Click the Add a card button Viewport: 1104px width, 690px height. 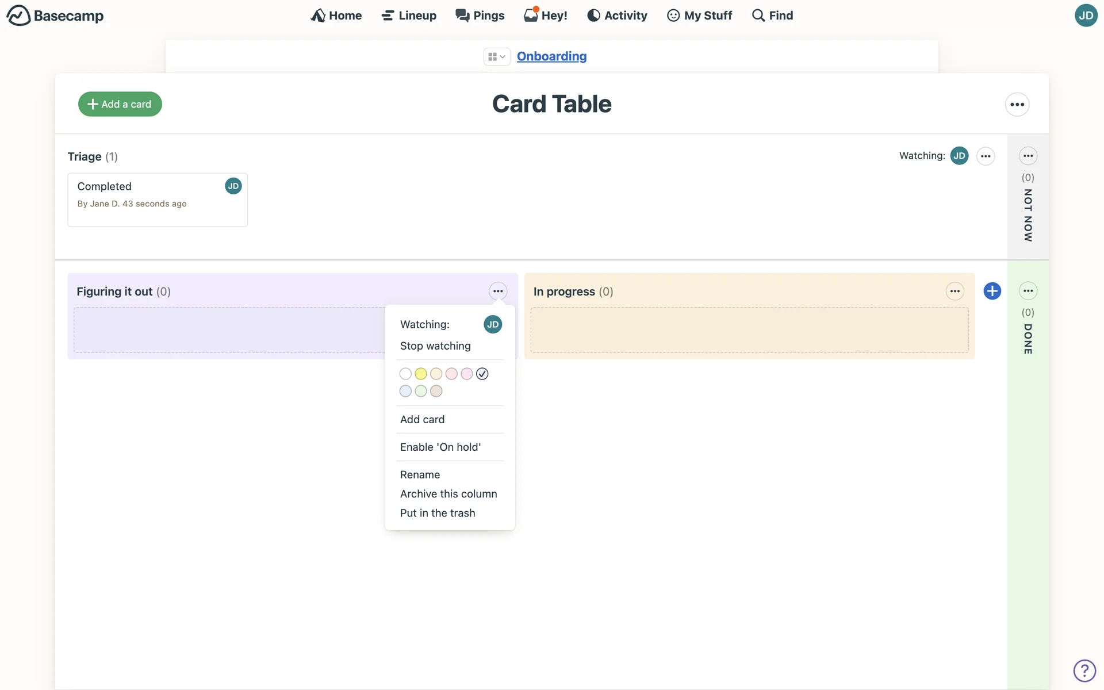(120, 104)
